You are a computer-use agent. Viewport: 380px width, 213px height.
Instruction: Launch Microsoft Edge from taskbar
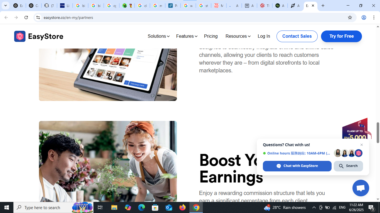(x=142, y=207)
